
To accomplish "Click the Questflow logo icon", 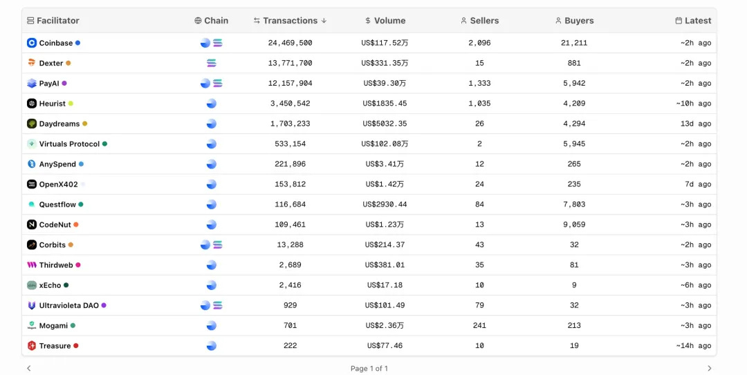I will pos(31,204).
